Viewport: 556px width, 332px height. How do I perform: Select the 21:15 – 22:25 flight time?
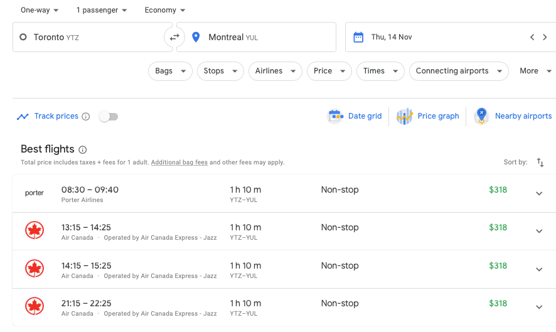86,303
